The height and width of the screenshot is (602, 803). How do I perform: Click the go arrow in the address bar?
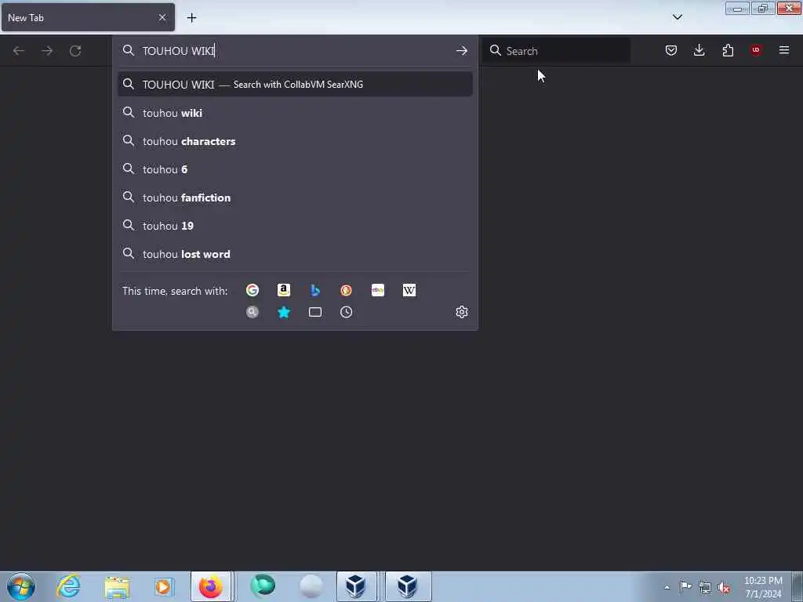click(461, 51)
